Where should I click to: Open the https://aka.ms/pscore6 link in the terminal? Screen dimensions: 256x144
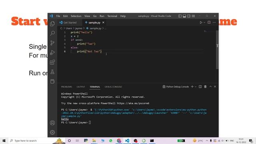coord(133,103)
